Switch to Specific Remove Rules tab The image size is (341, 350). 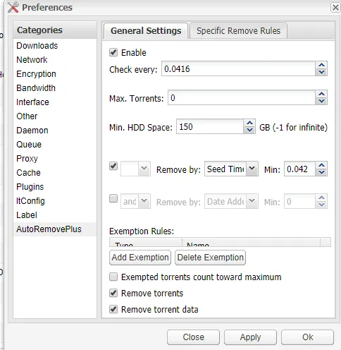click(238, 31)
